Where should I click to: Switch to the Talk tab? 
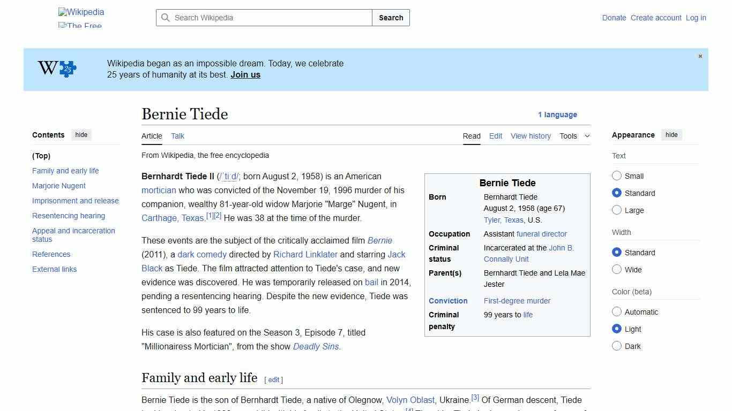177,136
